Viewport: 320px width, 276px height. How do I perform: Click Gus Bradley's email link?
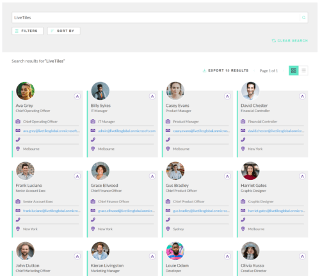(202, 211)
